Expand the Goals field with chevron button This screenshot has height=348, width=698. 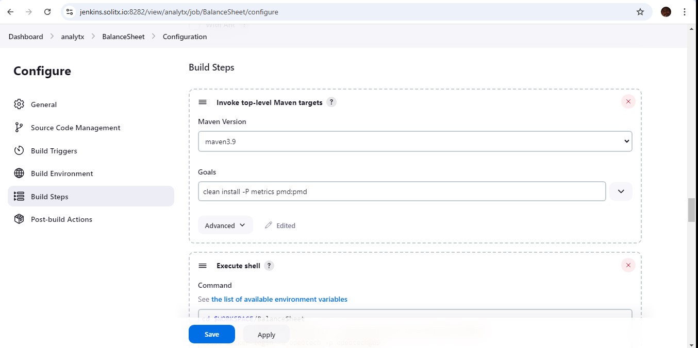621,192
